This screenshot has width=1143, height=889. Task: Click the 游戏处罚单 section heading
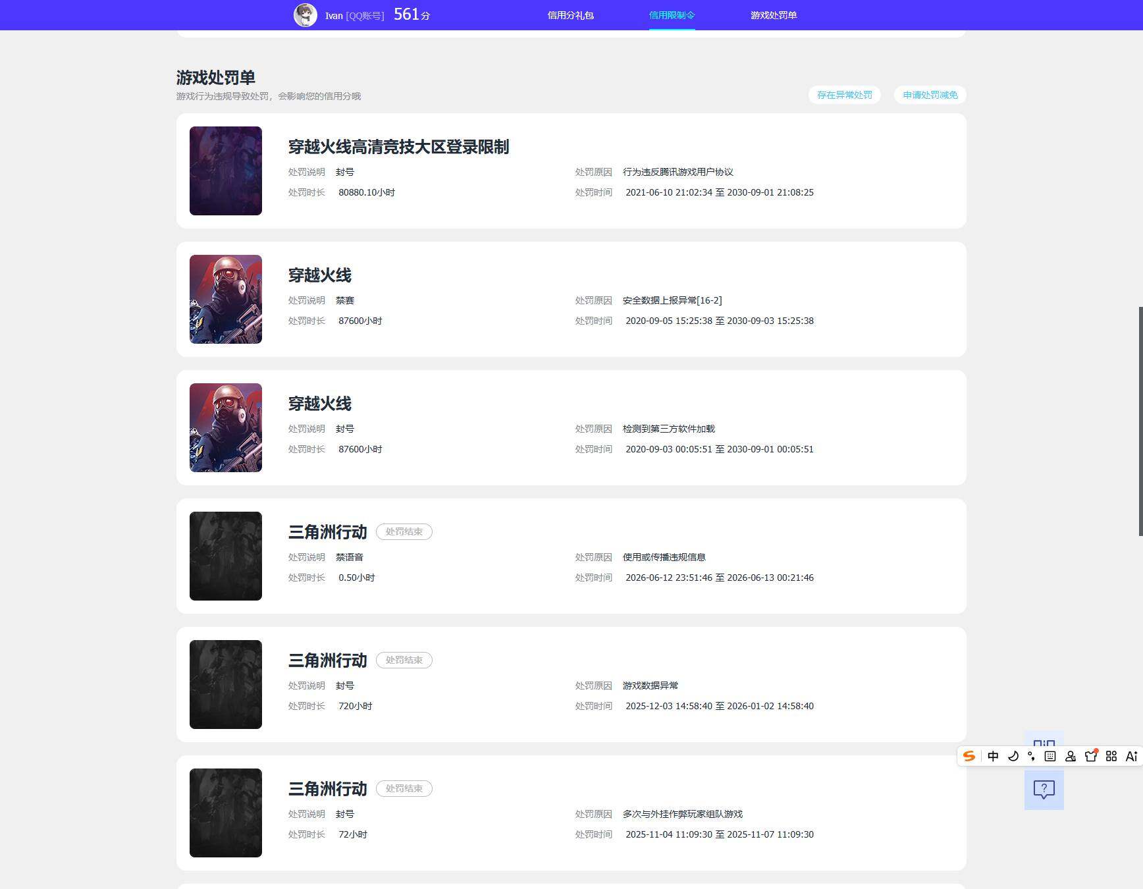215,78
